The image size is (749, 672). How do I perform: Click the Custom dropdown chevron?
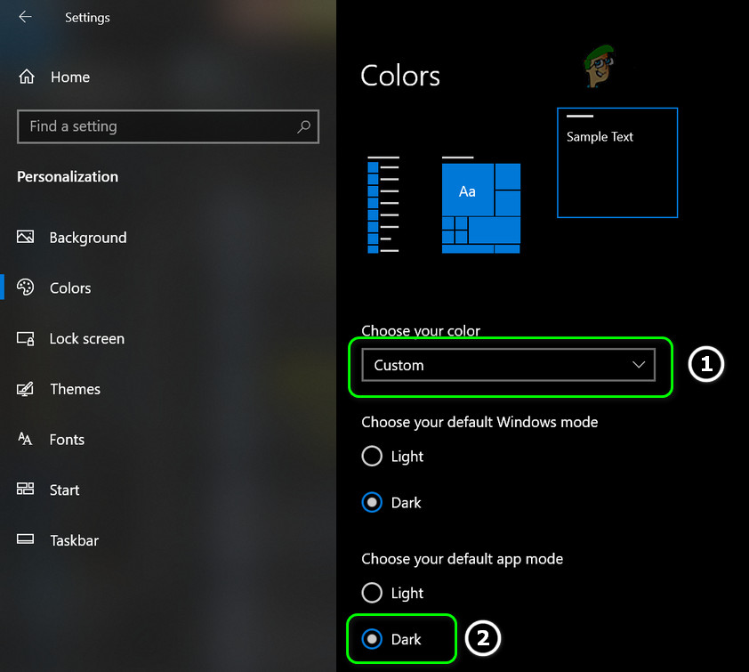(639, 365)
